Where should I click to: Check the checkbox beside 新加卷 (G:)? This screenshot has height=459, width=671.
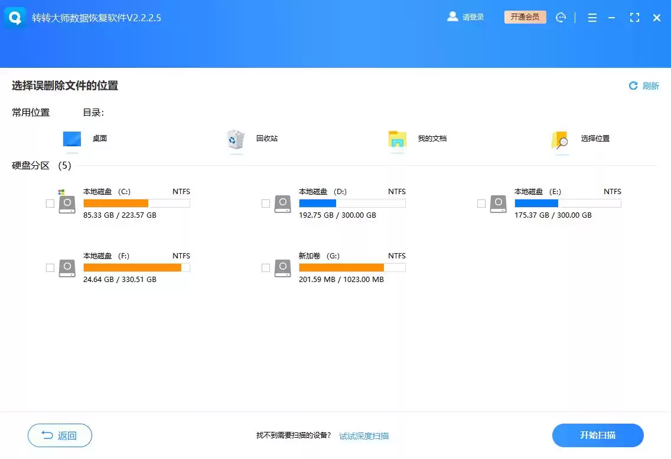[x=266, y=267]
